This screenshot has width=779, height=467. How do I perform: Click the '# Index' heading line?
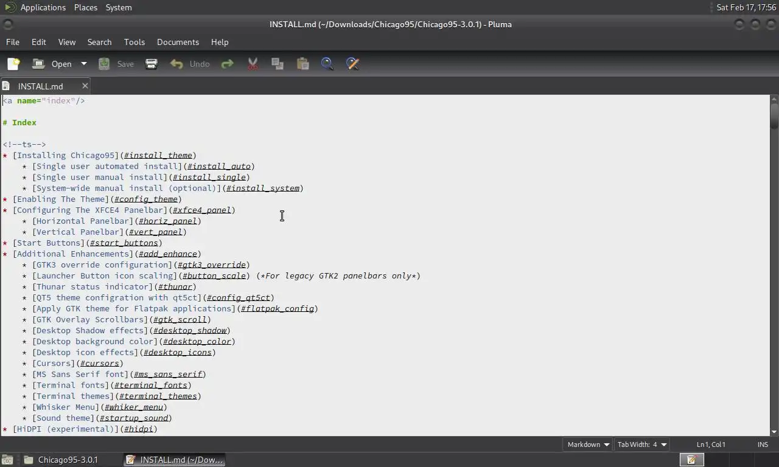(x=19, y=123)
